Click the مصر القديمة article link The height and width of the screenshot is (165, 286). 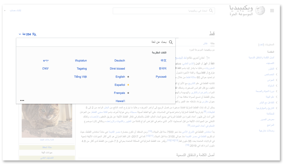114,132
